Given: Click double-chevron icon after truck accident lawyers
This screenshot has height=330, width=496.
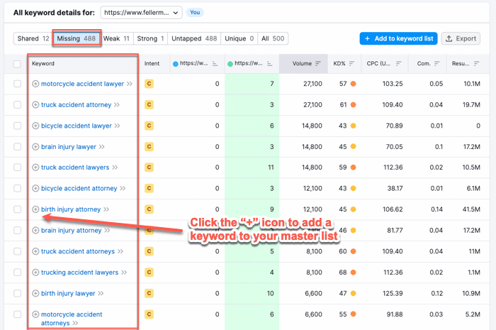Looking at the screenshot, I should [x=115, y=167].
